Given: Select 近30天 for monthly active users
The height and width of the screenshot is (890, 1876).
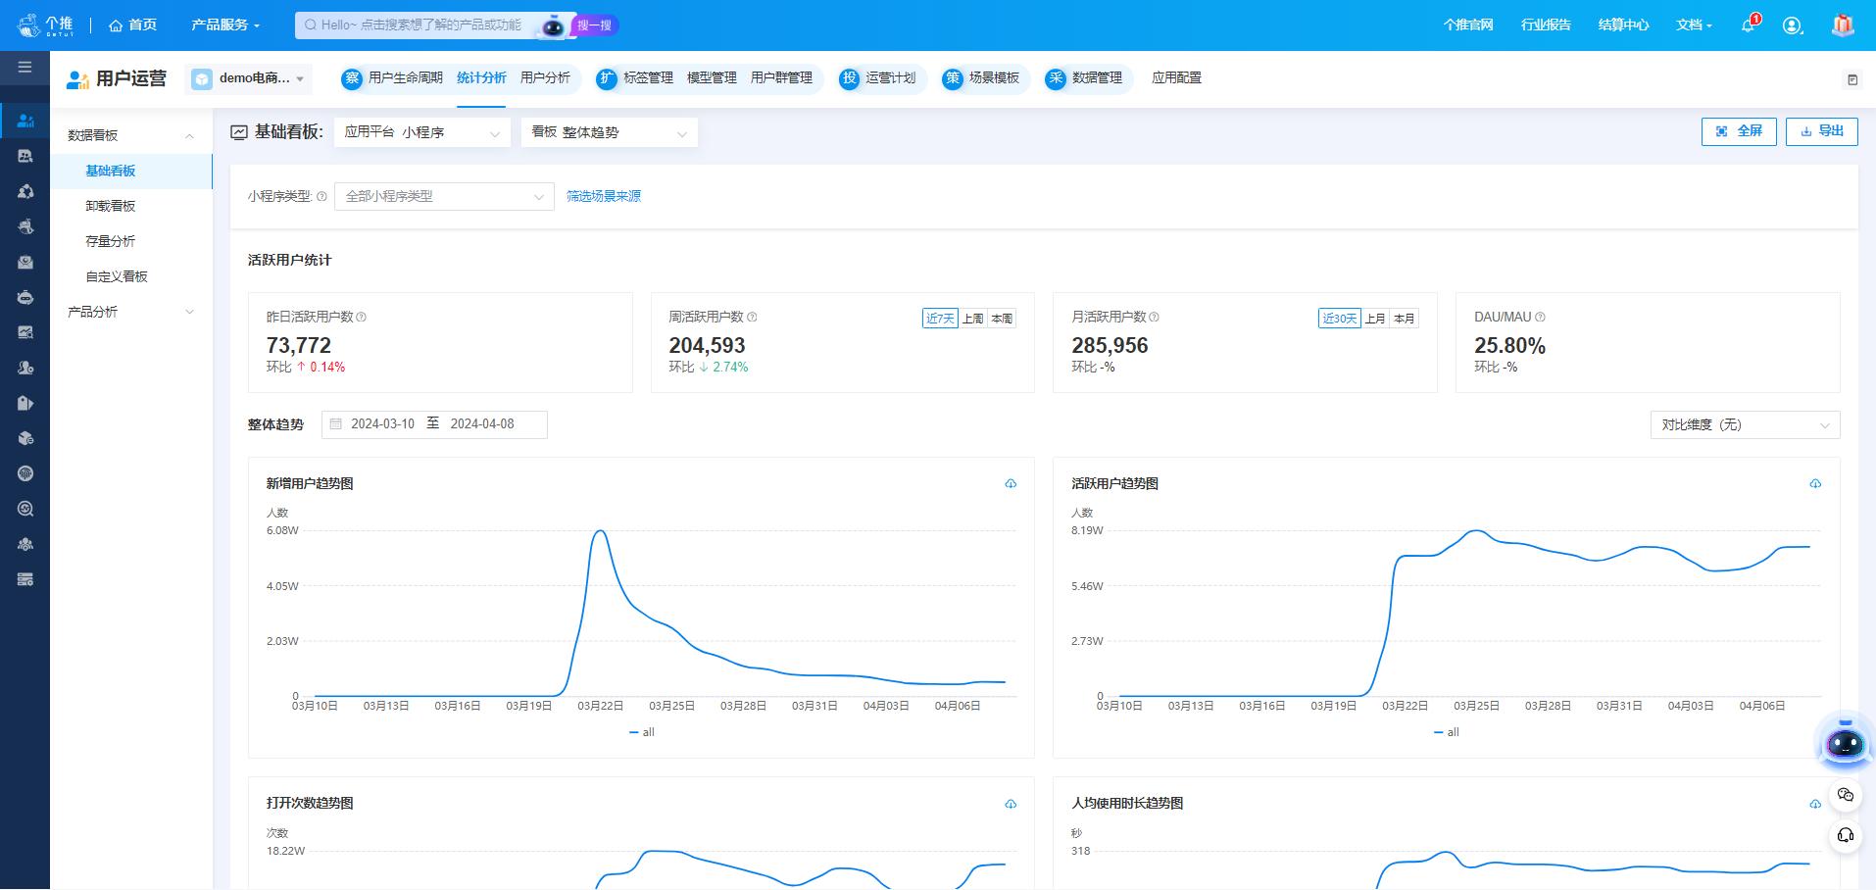Looking at the screenshot, I should [x=1339, y=319].
